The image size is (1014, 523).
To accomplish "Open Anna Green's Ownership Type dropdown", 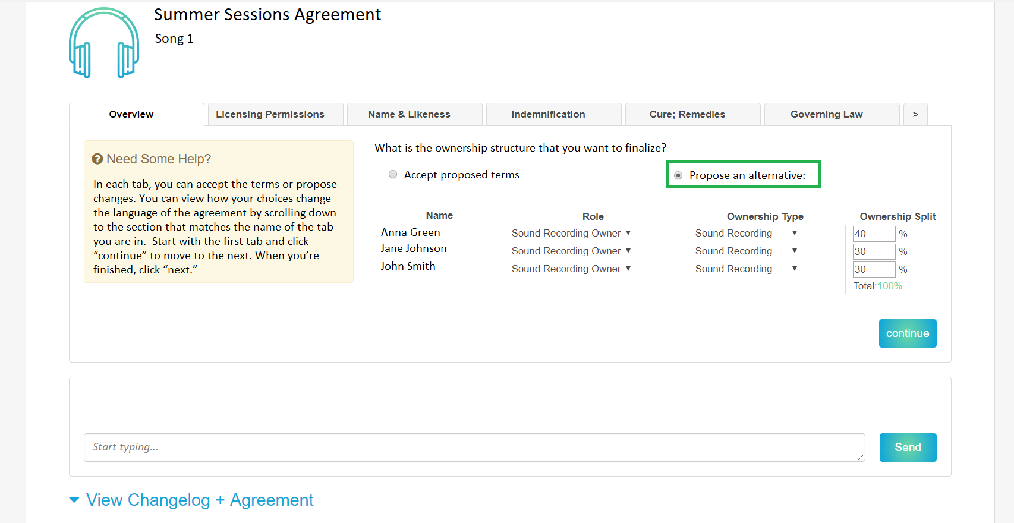I will (746, 233).
